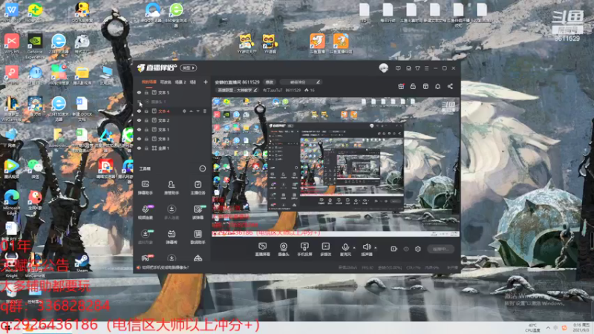
Task: Open the 弹幕秀 tool
Action: point(172,237)
